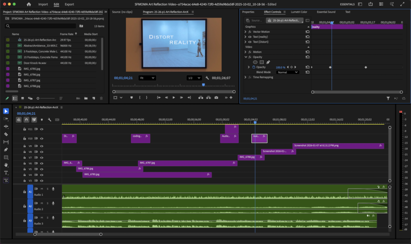
Task: Open Program Monitor settings wrench
Action: [207, 78]
